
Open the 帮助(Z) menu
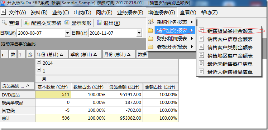click(x=209, y=12)
